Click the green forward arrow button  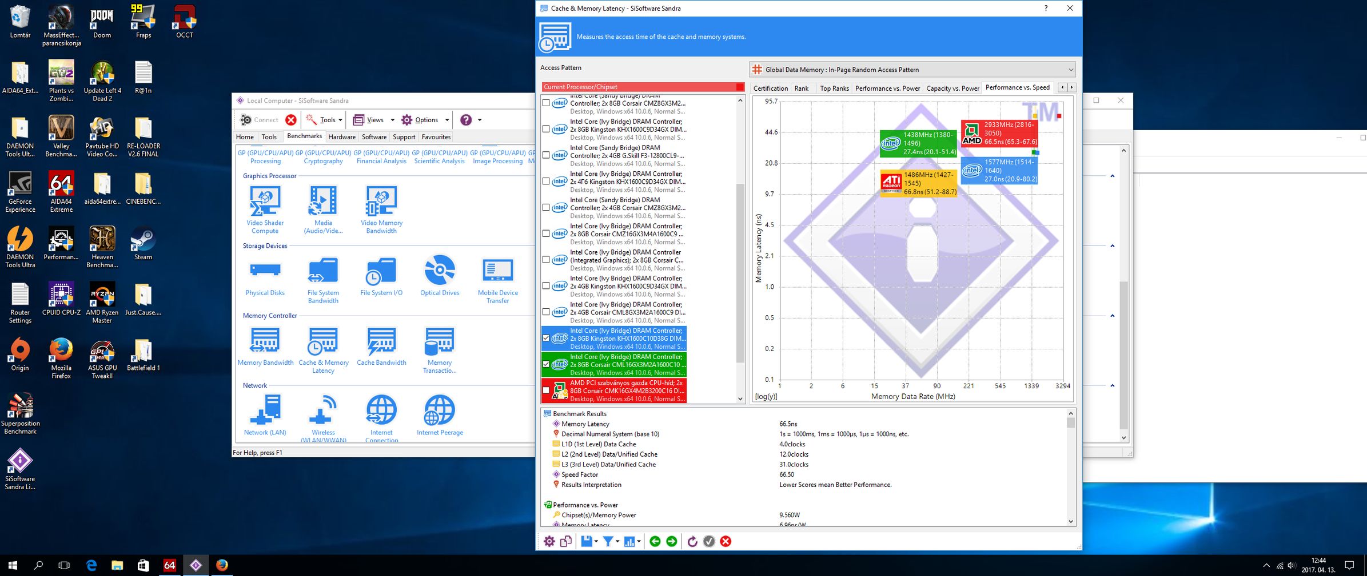[x=672, y=541]
